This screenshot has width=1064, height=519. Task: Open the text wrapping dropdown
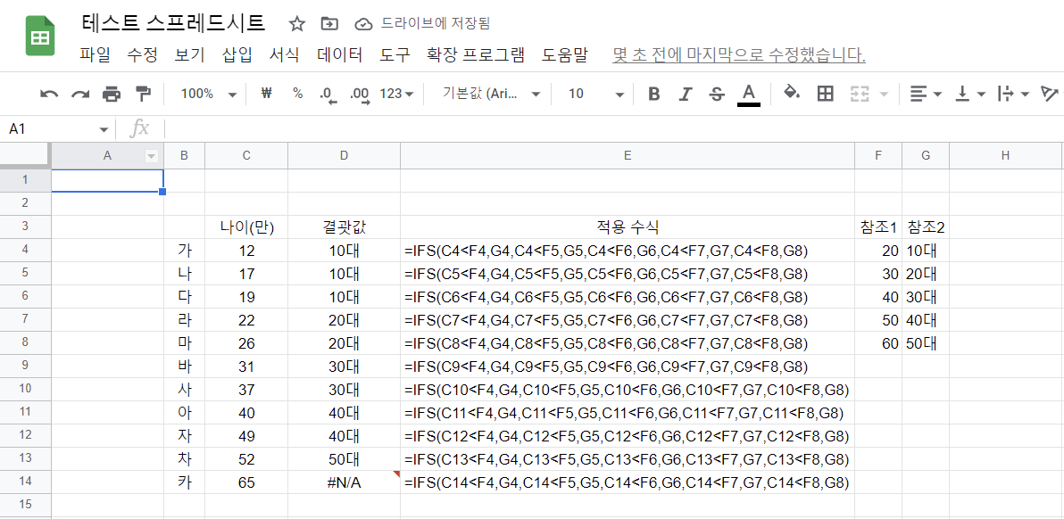(x=1013, y=94)
